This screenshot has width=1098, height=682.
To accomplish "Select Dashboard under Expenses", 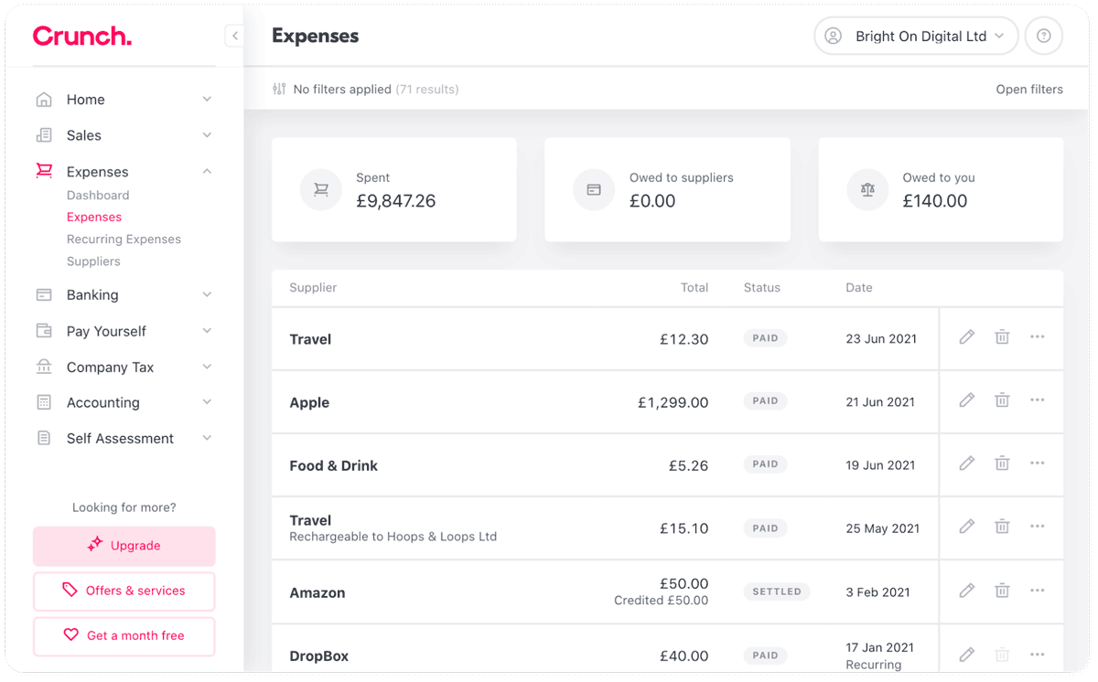I will click(x=98, y=196).
